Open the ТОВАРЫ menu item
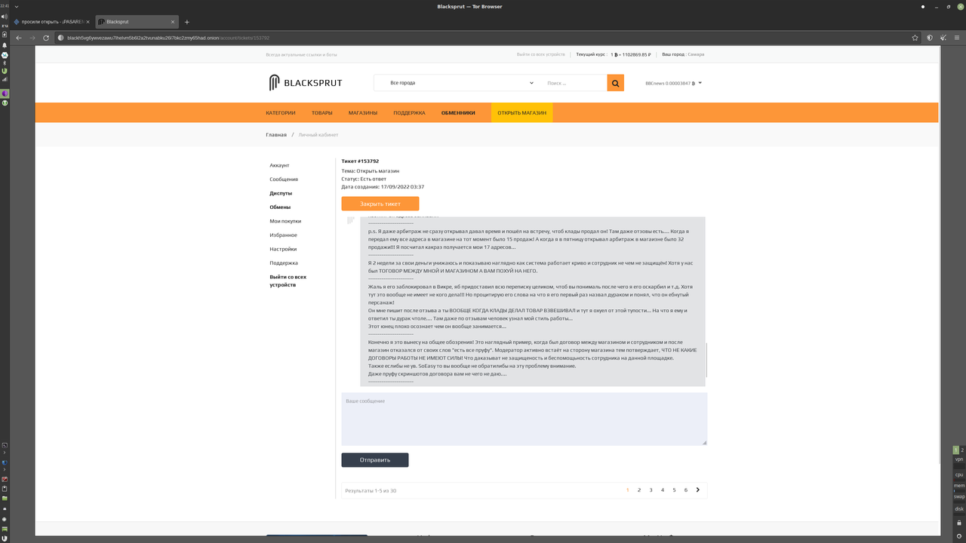 click(322, 113)
